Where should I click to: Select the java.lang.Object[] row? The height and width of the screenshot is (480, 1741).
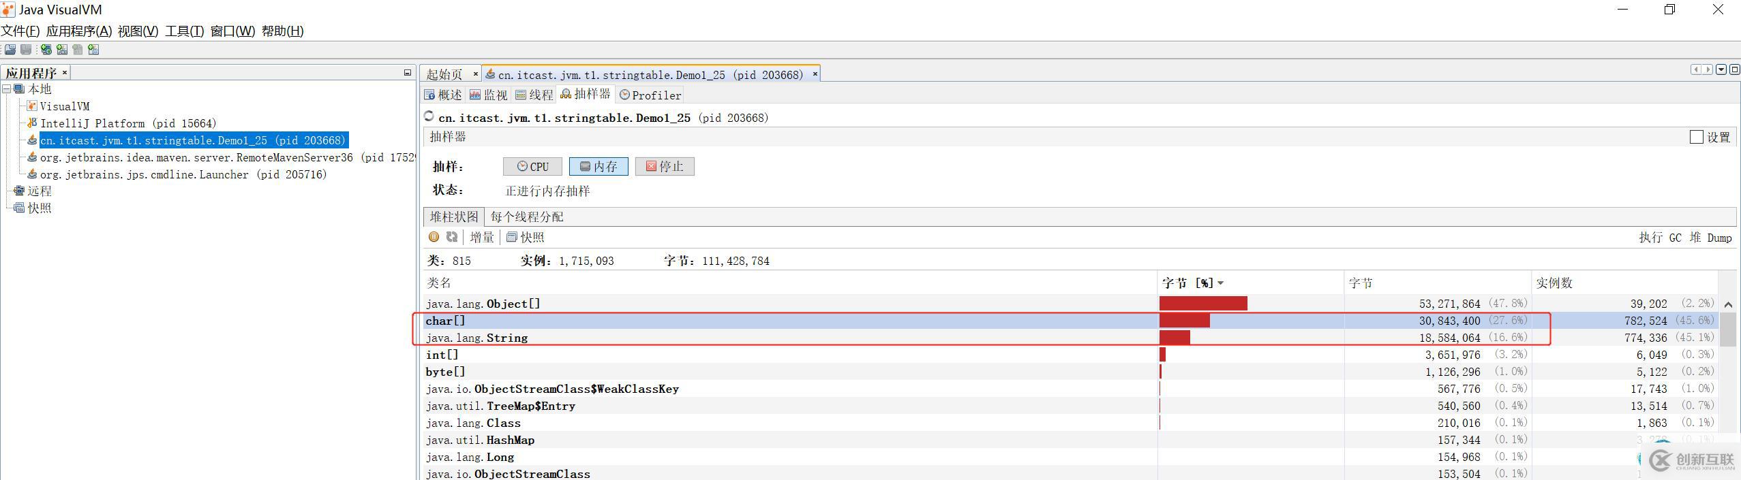(1070, 304)
